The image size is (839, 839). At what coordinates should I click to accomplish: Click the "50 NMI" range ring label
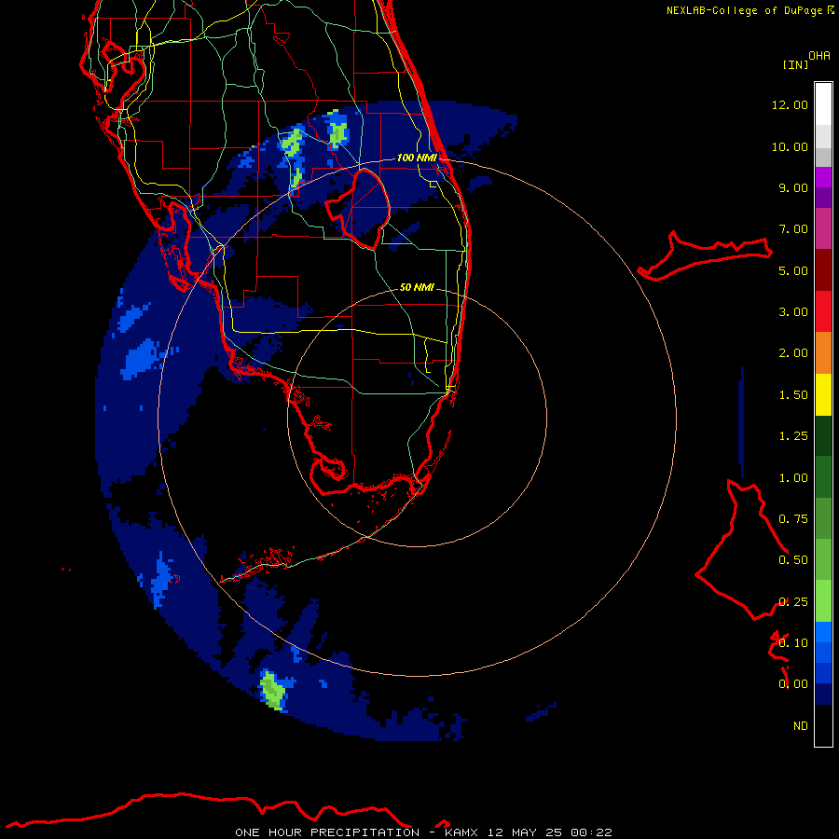(x=417, y=287)
